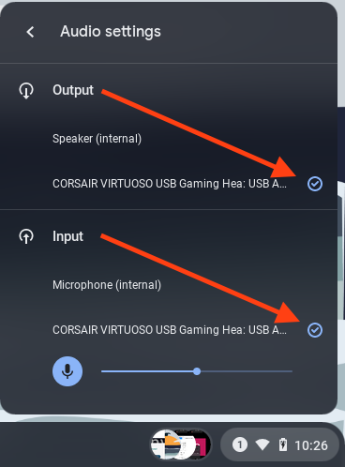This screenshot has width=345, height=467.
Task: Click the input CORSAIR VIRTUOSO checkmark
Action: 315,330
